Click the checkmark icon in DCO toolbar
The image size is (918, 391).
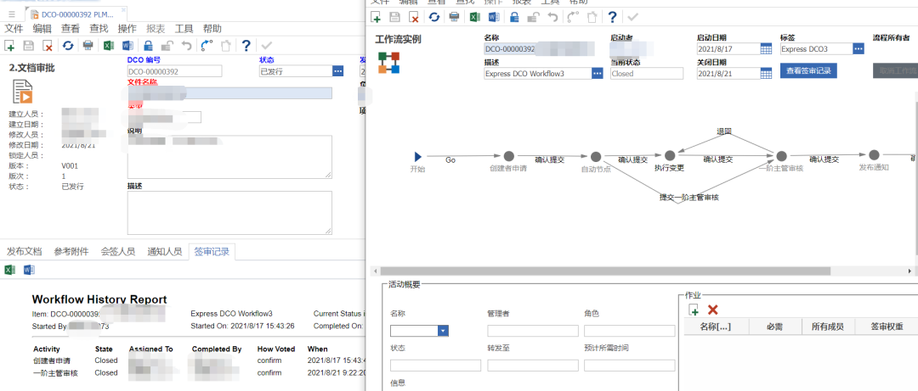[x=266, y=46]
